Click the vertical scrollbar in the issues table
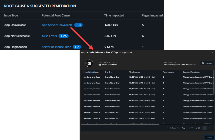The width and height of the screenshot is (215, 140). [214, 82]
